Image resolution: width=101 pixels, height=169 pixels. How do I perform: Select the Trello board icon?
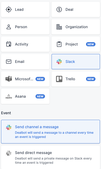pos(59,79)
